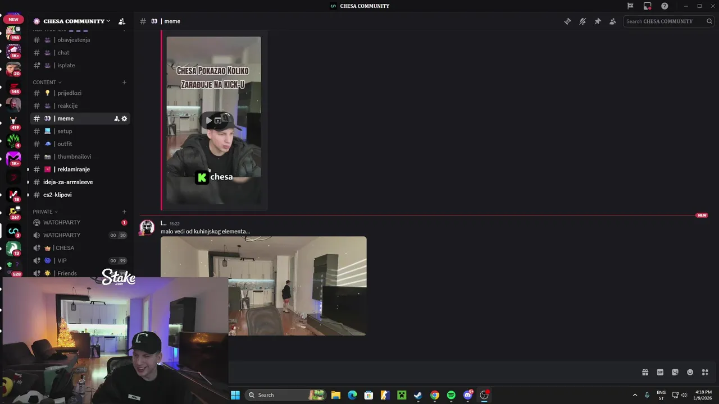Open the Quests flag icon in the title bar

(630, 6)
